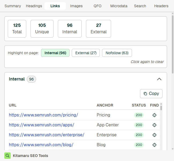The image size is (174, 161).
Task: Click the Internal section heading
Action: tap(17, 79)
